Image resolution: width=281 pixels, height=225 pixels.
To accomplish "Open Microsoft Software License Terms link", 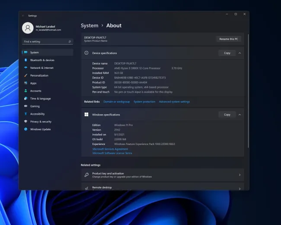I will pos(112,153).
